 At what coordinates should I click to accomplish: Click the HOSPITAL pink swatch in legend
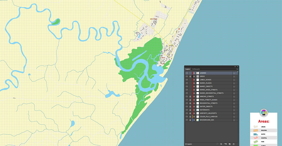(256, 138)
